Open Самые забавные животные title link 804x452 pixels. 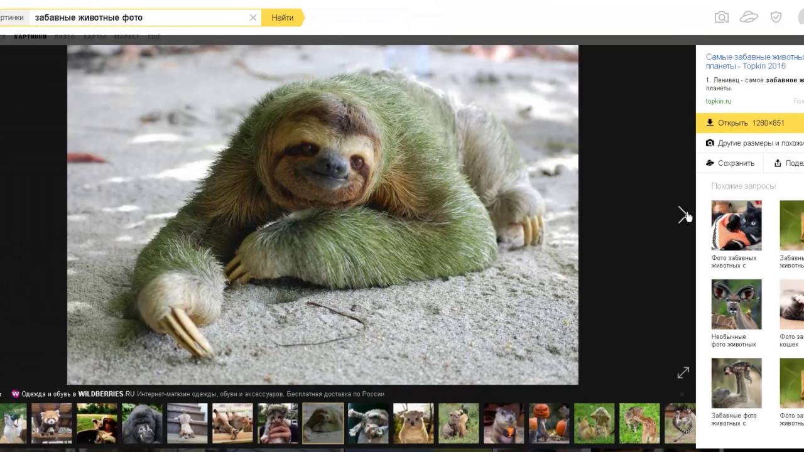click(x=754, y=62)
